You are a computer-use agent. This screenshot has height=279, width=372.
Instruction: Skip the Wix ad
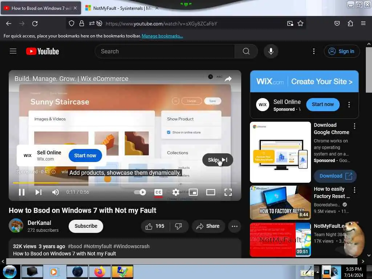tap(218, 160)
